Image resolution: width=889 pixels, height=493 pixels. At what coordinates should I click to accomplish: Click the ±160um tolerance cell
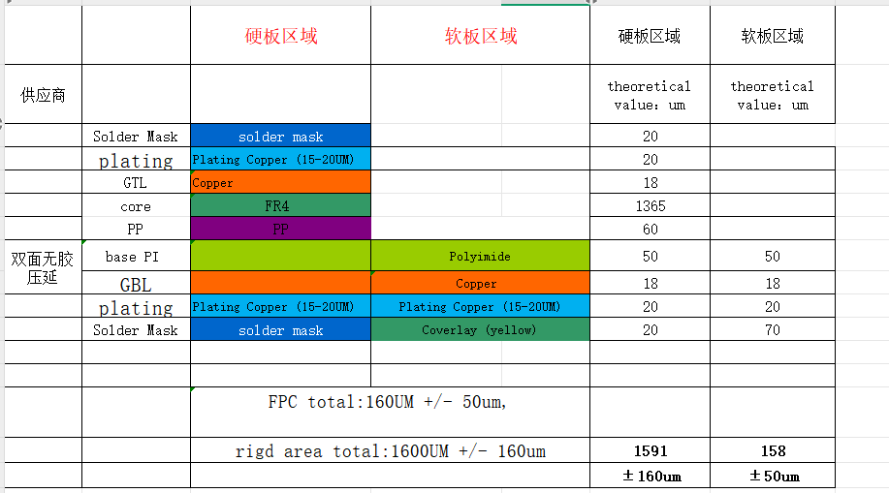[x=650, y=476]
